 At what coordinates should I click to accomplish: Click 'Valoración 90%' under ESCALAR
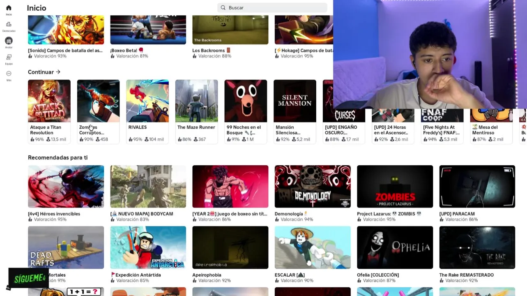297,281
